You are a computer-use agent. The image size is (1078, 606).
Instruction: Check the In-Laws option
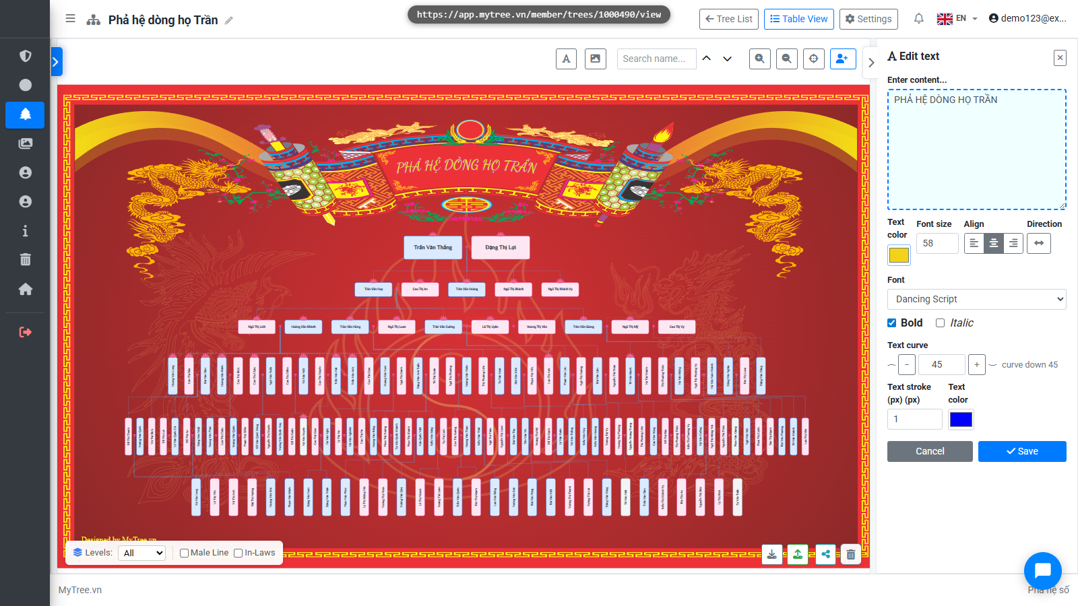[238, 553]
